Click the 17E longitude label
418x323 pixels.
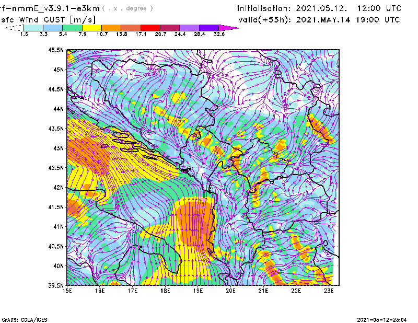pyautogui.click(x=133, y=291)
